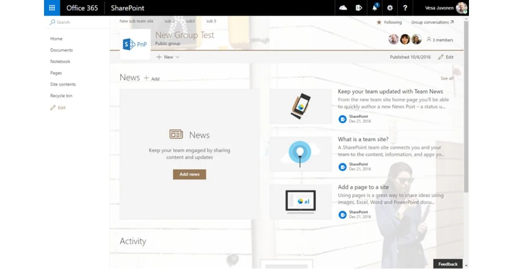Click the plus icon next to News Add
Viewport: 513px width, 269px height.
(146, 78)
